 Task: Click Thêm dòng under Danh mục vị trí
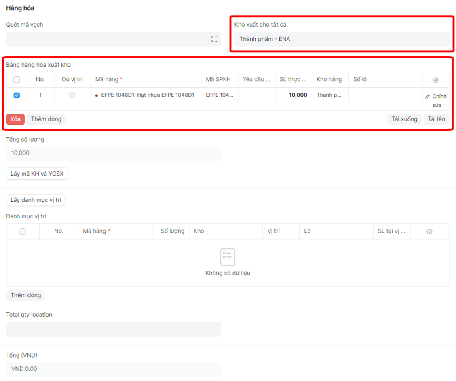coord(25,295)
